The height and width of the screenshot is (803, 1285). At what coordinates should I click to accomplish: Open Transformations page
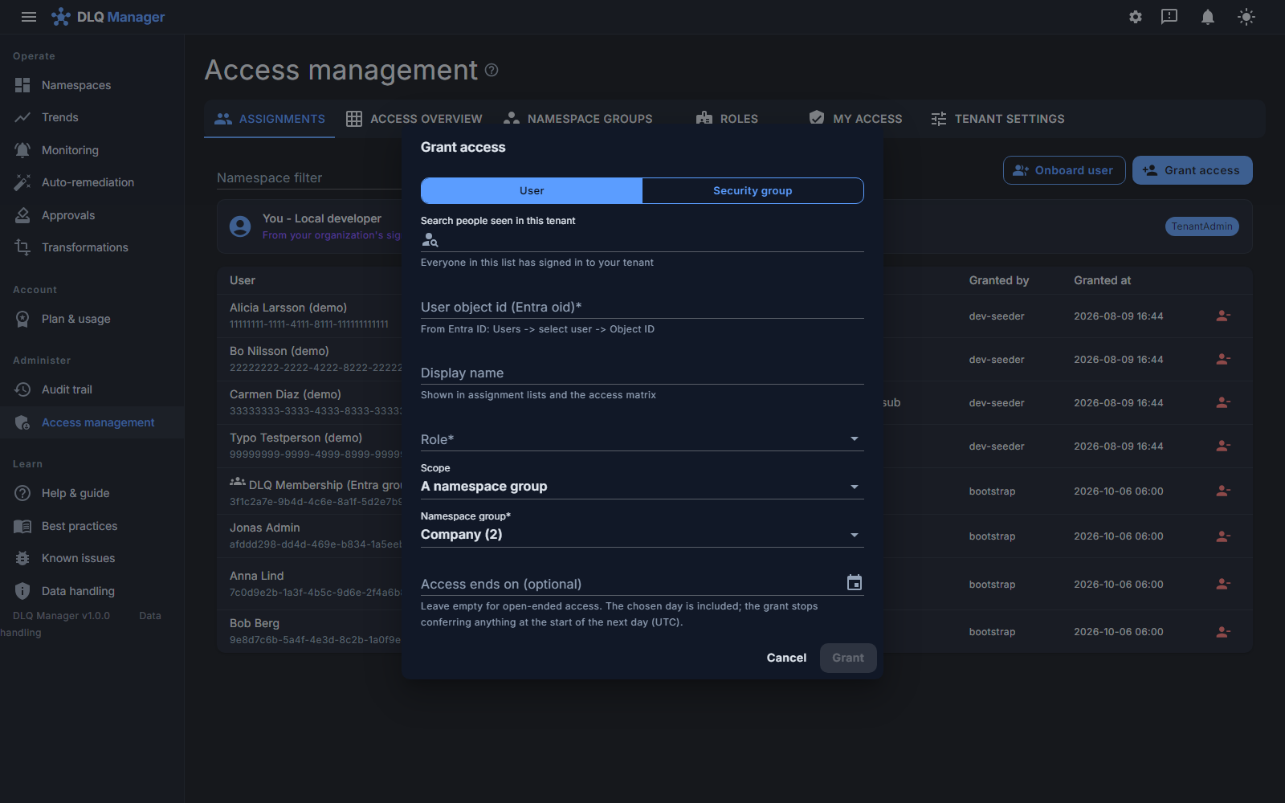pyautogui.click(x=92, y=247)
